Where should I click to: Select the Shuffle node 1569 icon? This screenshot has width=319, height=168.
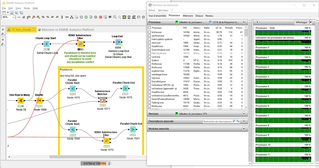coord(39,100)
